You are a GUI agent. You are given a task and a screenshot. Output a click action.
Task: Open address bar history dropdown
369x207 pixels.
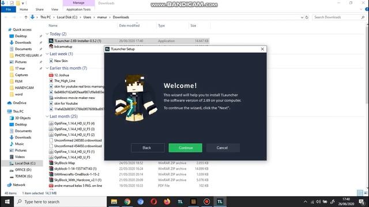302,17
